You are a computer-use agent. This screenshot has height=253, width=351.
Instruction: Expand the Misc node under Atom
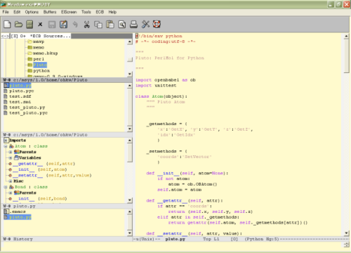[x=11, y=181]
